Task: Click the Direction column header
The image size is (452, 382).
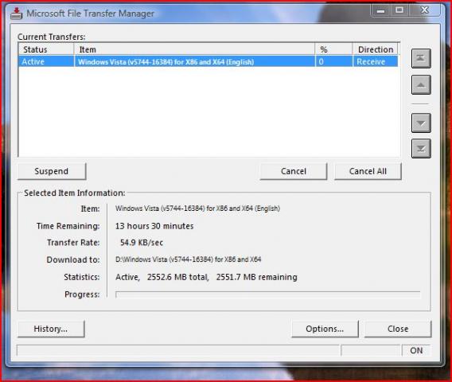Action: click(x=376, y=49)
